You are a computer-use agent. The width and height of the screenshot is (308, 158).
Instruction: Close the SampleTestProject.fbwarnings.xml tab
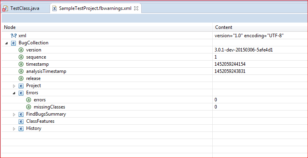pyautogui.click(x=136, y=8)
